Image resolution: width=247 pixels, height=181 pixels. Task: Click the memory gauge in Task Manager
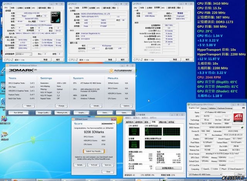[x=134, y=144]
